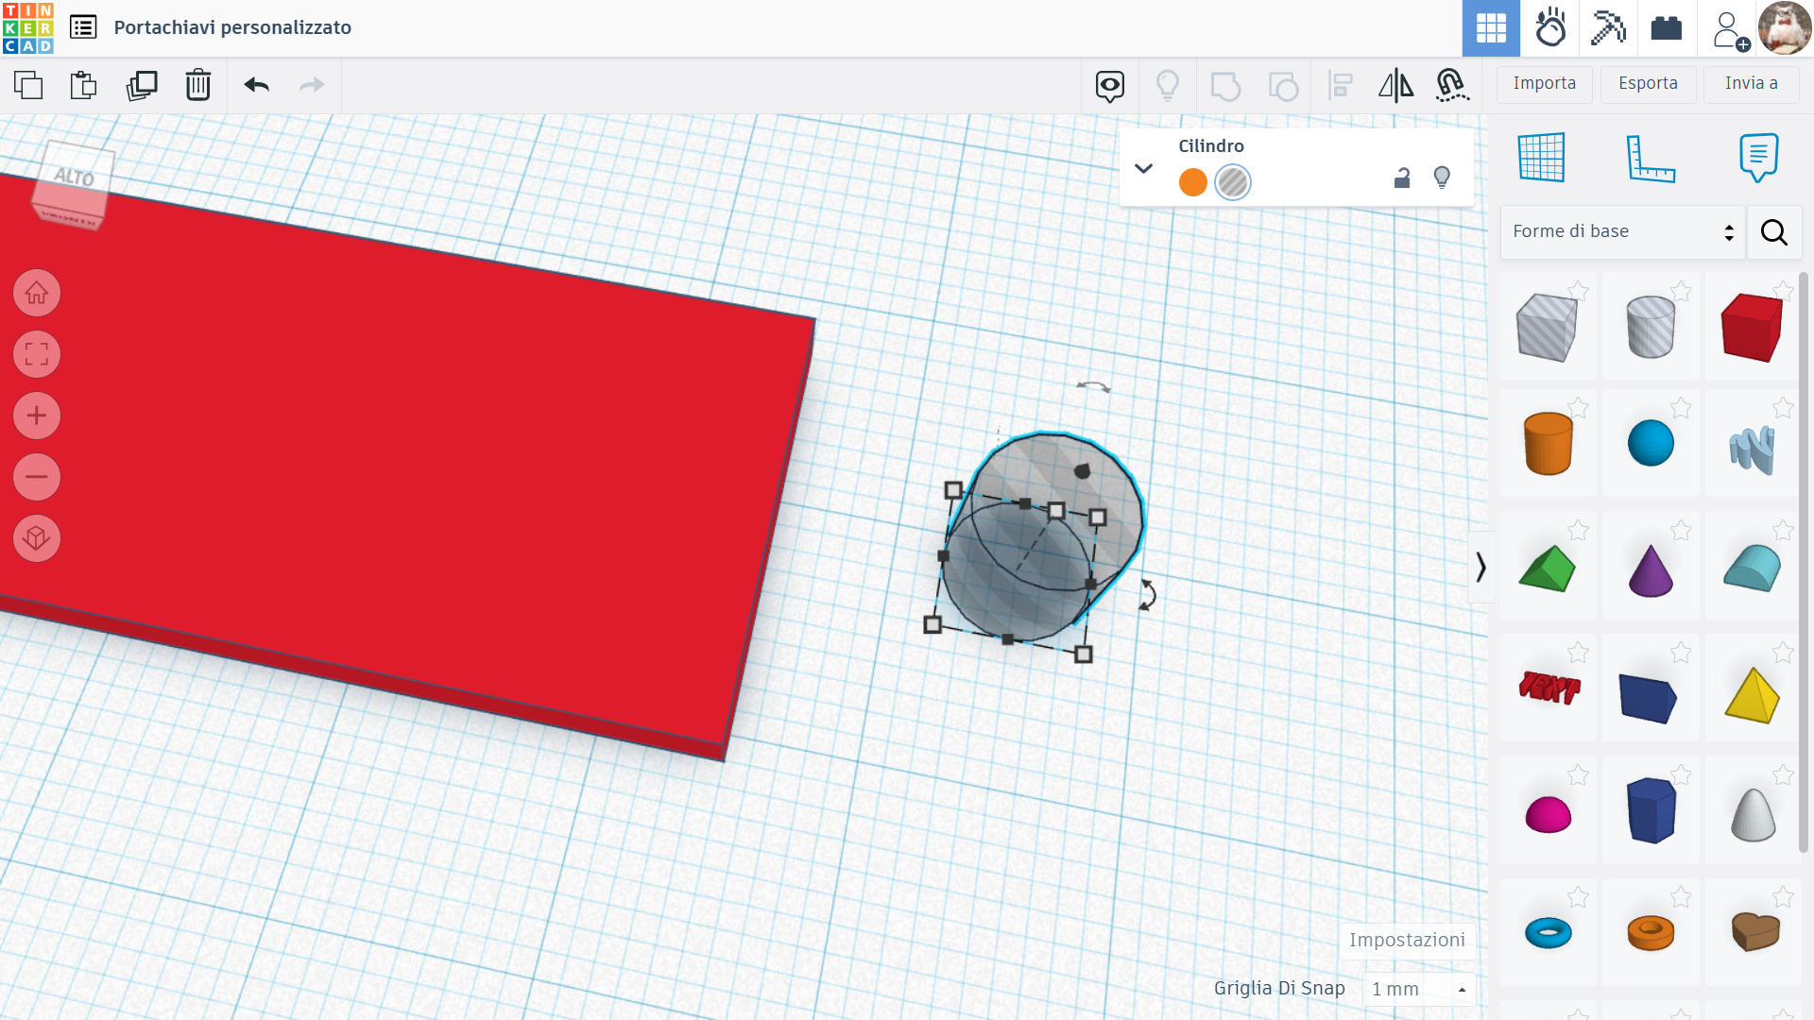Screen dimensions: 1814x1020
Task: Open the Tinkercad home logo
Action: 28,28
